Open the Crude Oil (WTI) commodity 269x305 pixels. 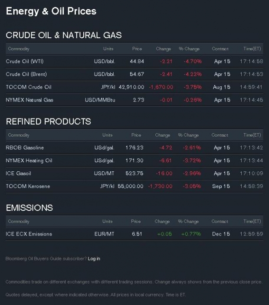[x=23, y=61]
